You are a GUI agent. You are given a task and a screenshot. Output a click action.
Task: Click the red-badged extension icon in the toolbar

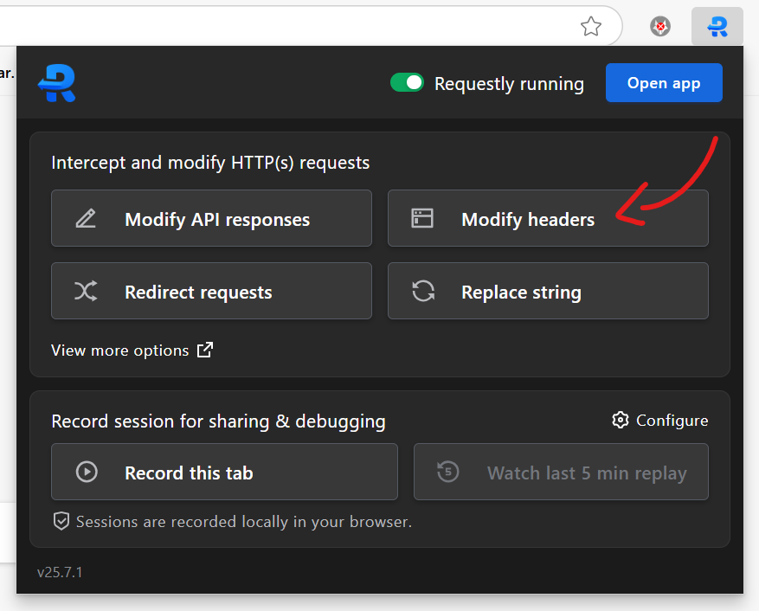pos(659,26)
